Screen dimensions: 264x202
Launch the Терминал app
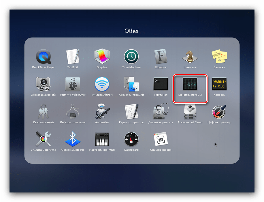pyautogui.click(x=161, y=84)
